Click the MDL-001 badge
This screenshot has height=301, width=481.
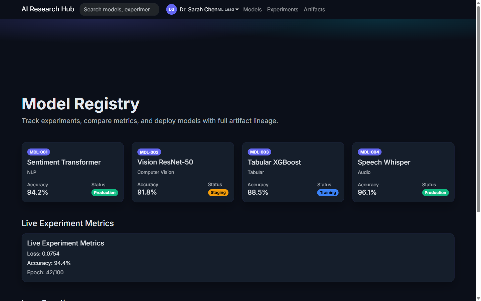39,152
